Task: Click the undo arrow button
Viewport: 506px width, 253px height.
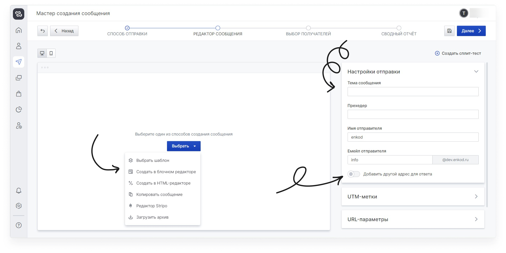Action: point(43,31)
